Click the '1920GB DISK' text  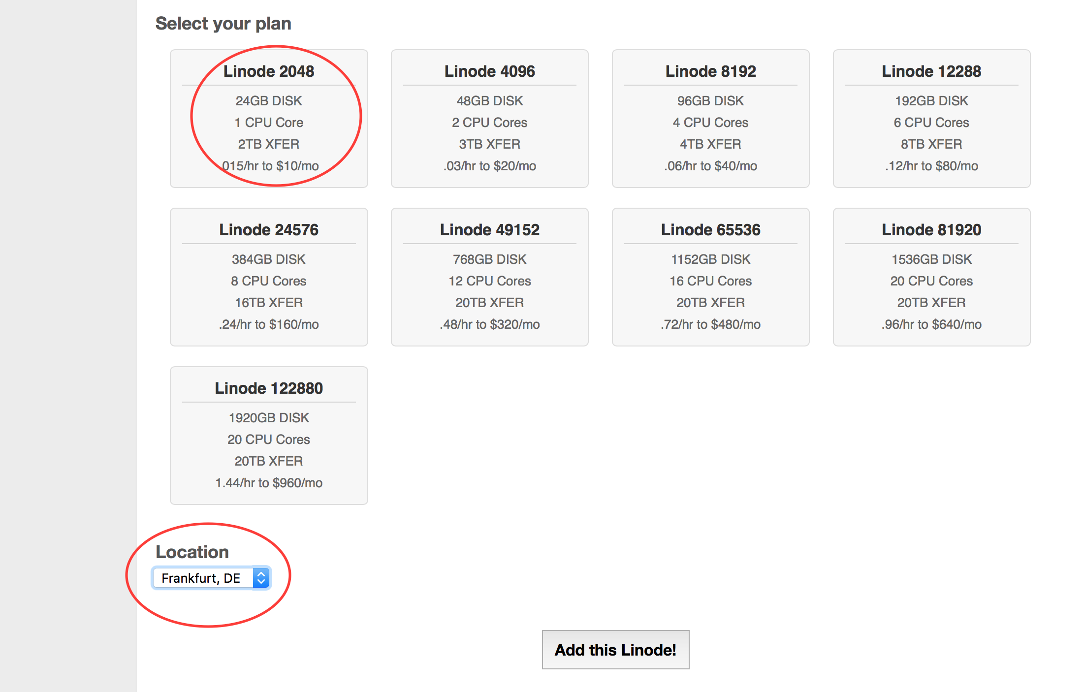269,418
